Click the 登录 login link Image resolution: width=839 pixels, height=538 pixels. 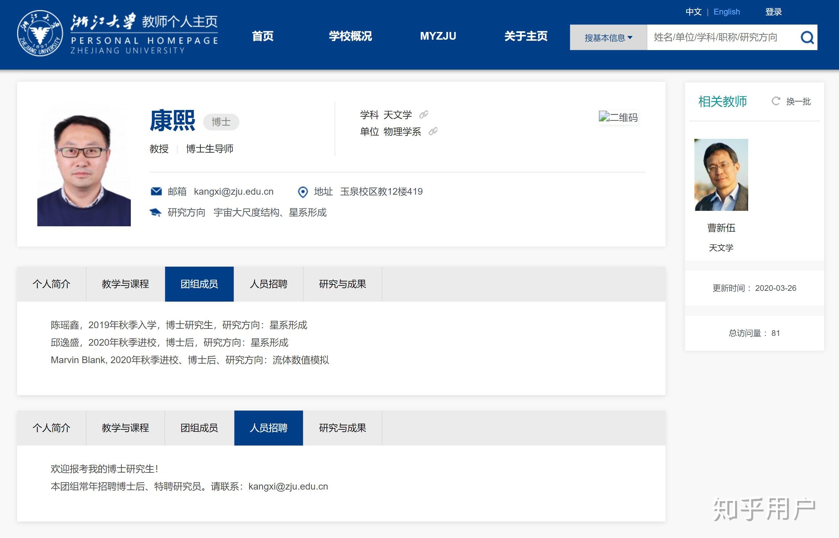tap(773, 12)
